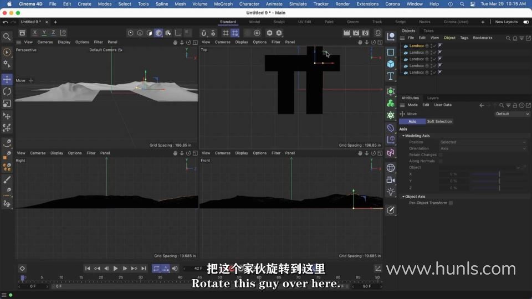Click the search magnifier icon in left toolbar

(7, 37)
